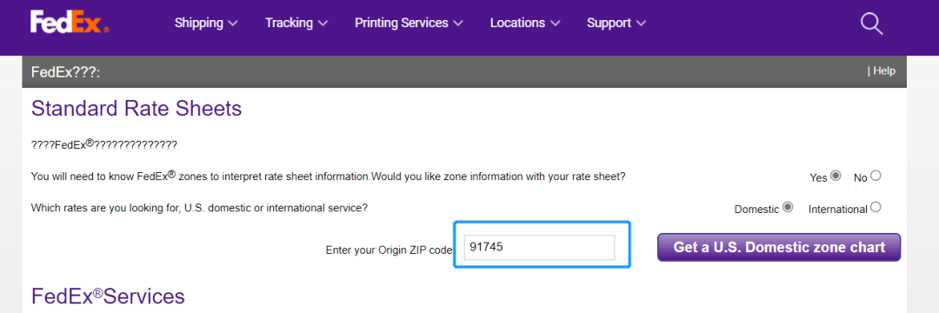Choose the International rates option
This screenshot has width=939, height=313.
[876, 207]
